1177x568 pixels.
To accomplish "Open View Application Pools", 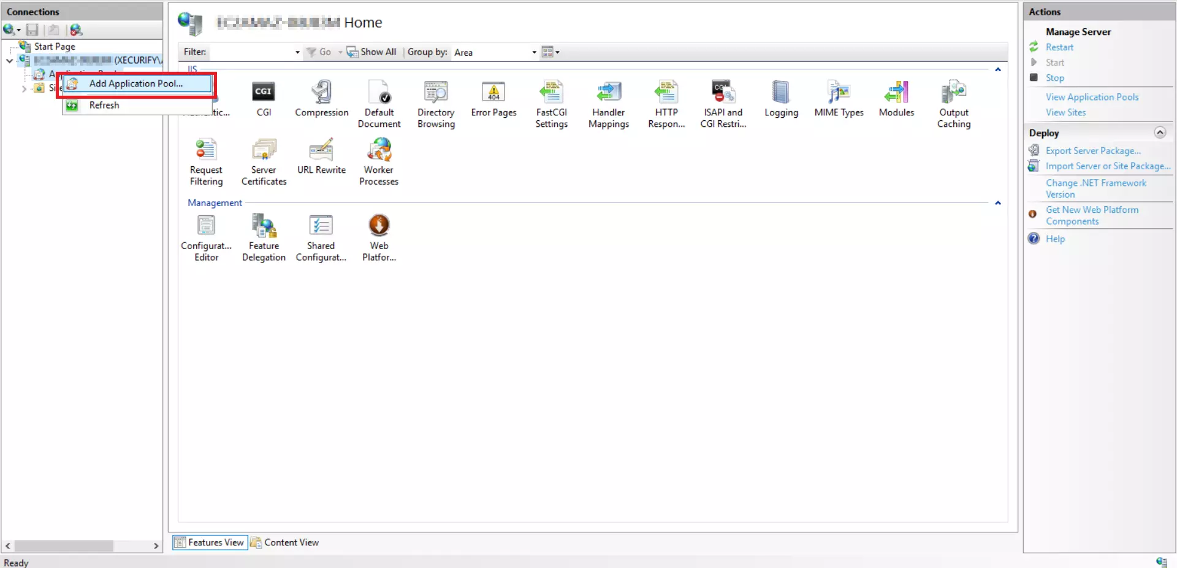I will point(1092,96).
